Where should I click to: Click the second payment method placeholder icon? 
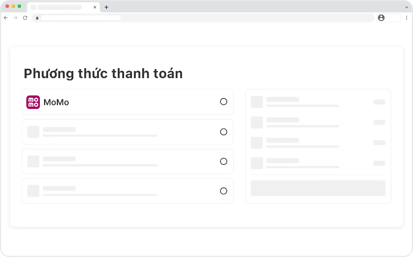click(33, 132)
